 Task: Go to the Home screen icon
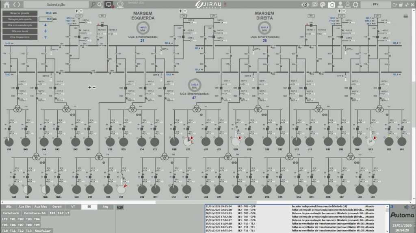pos(6,4)
